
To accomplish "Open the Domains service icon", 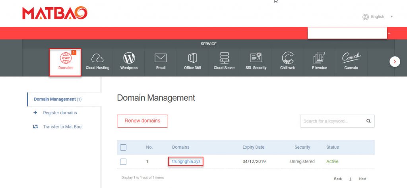I will click(66, 62).
